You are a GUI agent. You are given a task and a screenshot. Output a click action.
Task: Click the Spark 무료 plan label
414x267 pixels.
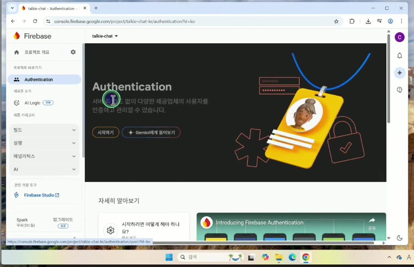coord(26,223)
